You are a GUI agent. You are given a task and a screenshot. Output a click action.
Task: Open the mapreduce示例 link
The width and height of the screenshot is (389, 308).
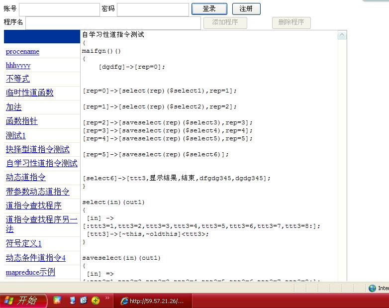(30, 272)
